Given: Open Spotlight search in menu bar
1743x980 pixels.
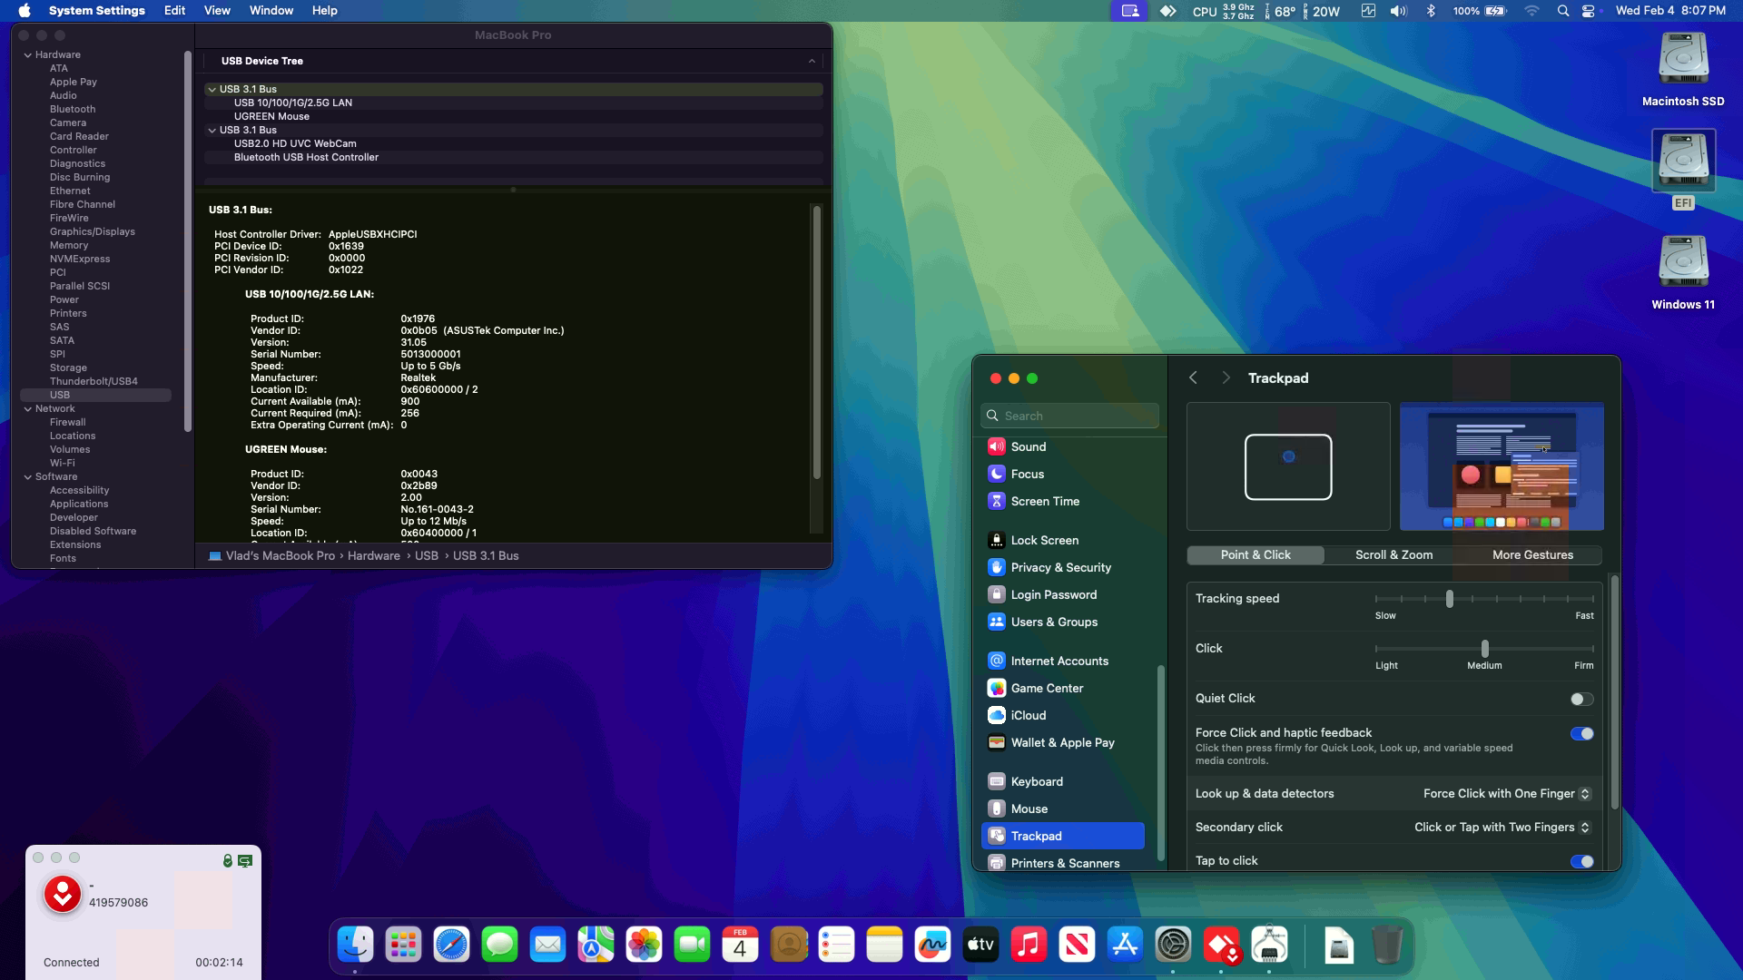Looking at the screenshot, I should click(1562, 11).
